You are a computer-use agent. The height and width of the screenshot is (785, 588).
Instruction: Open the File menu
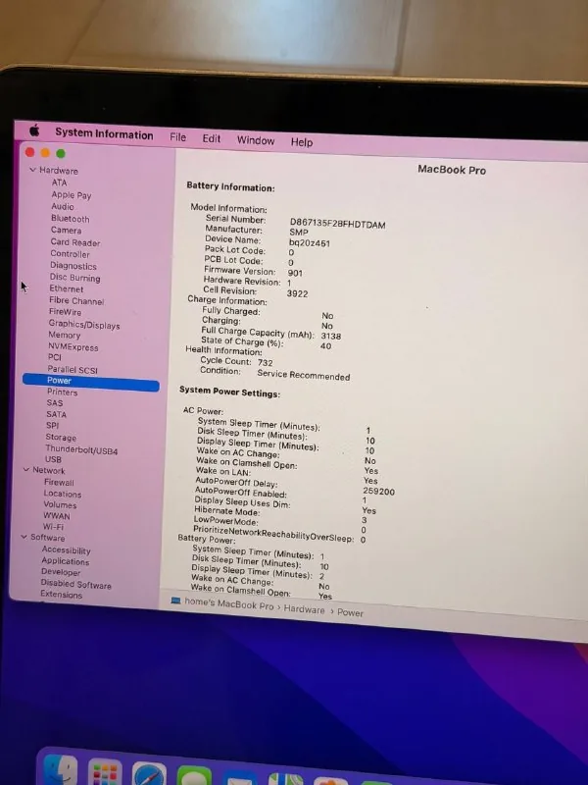177,137
